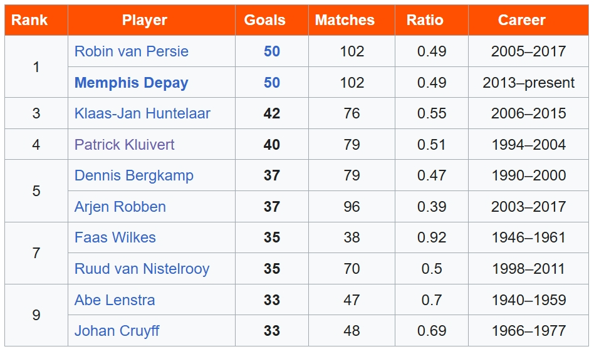This screenshot has height=354, width=594.
Task: Open the Memphis Depay player link
Action: (131, 83)
